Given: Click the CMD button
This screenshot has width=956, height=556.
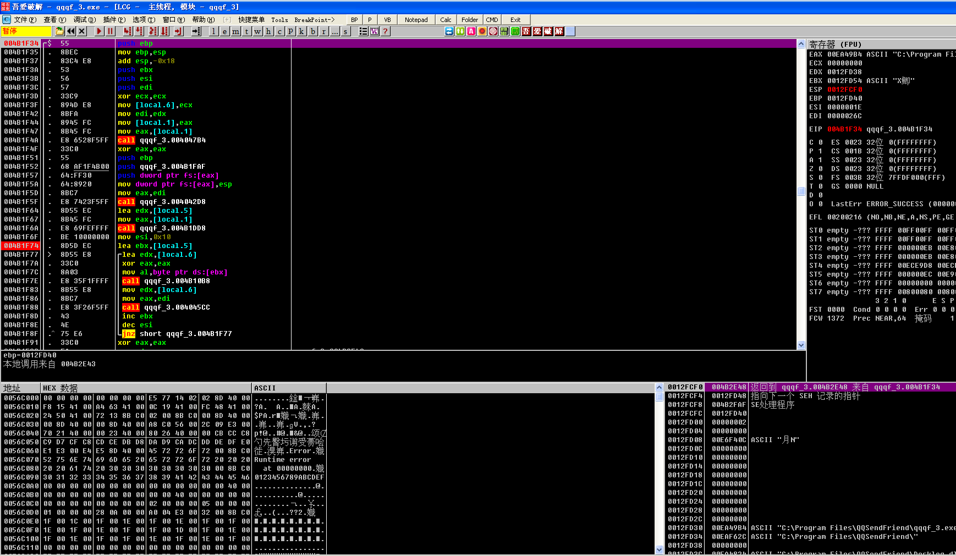Looking at the screenshot, I should (492, 20).
